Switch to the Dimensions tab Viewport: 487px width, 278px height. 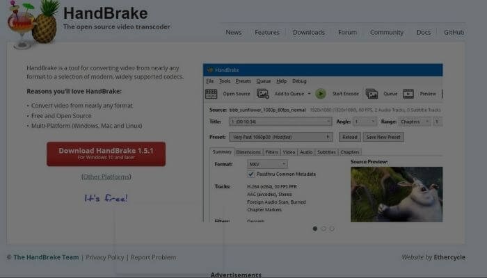pos(248,152)
